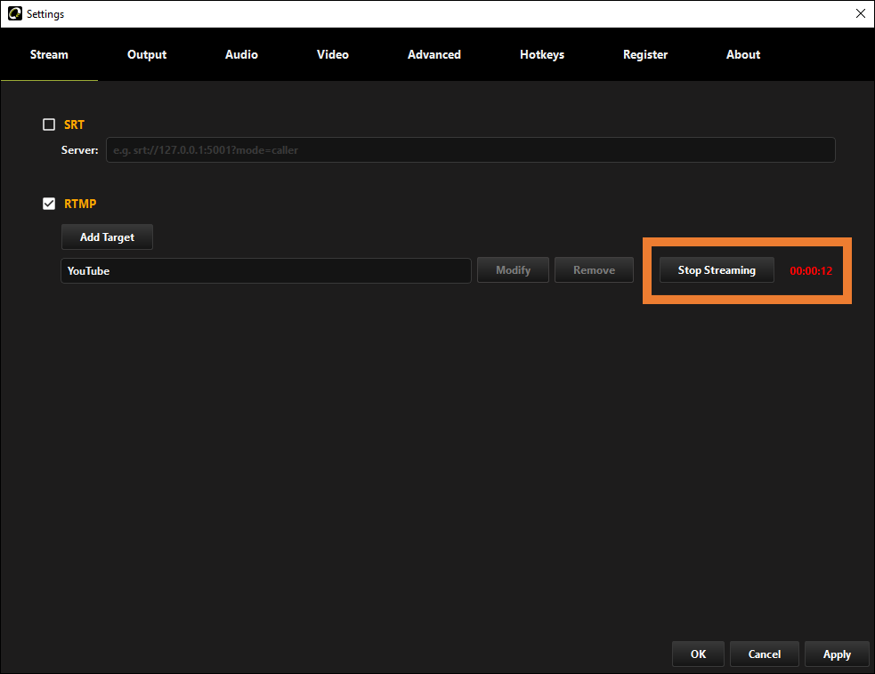
Task: Click the SRT section label
Action: point(74,124)
